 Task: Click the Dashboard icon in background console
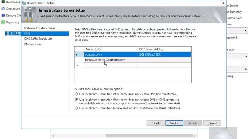(3, 2)
